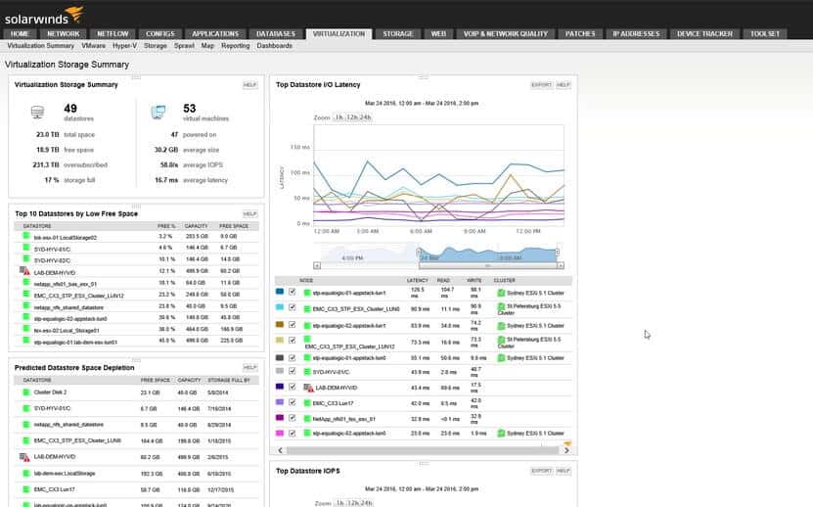Click right arrow of chart range navigator

[561, 265]
